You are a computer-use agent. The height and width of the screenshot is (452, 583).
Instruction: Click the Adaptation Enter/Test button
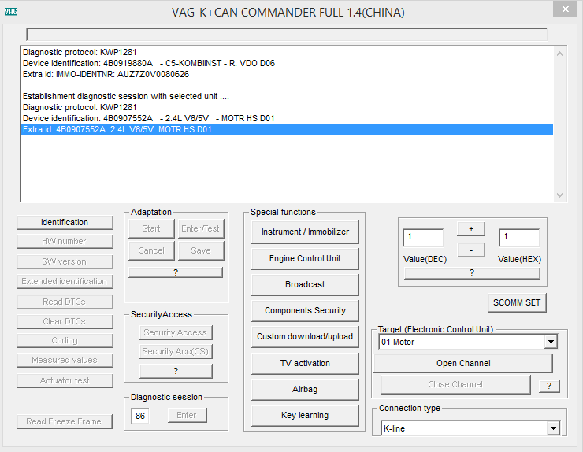(x=201, y=228)
